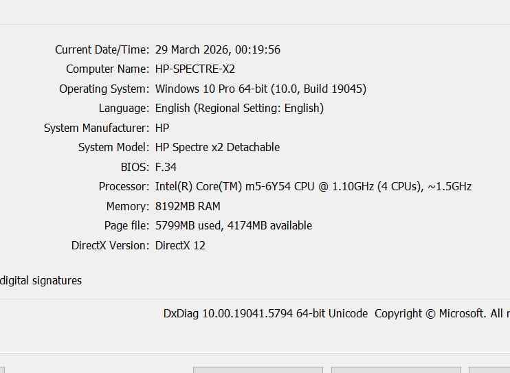510x373 pixels.
Task: Click the Language label
Action: pos(124,108)
